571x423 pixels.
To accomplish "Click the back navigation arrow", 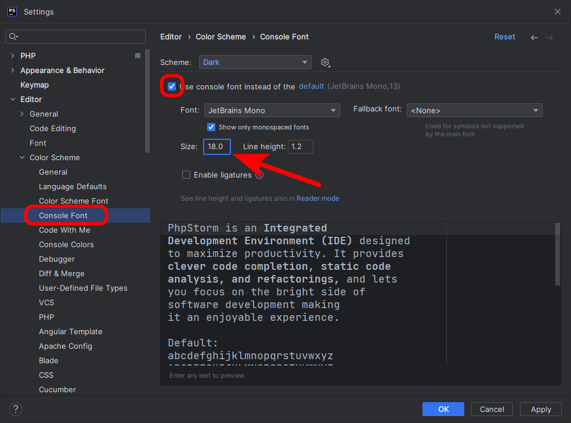I will pos(534,38).
